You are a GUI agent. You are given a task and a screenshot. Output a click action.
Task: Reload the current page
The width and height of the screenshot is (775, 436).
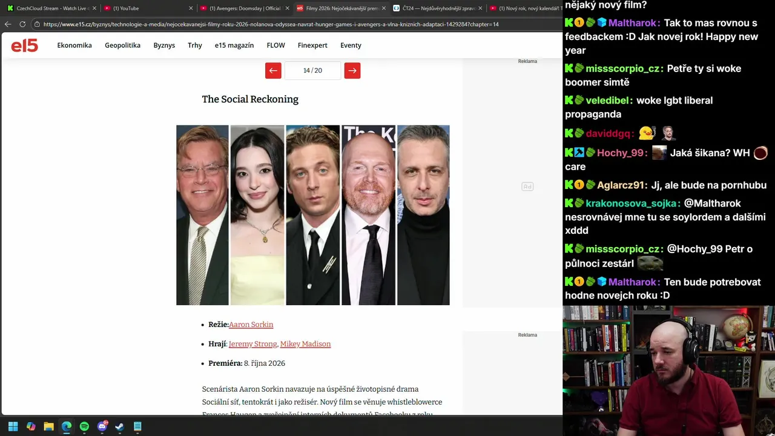point(22,24)
